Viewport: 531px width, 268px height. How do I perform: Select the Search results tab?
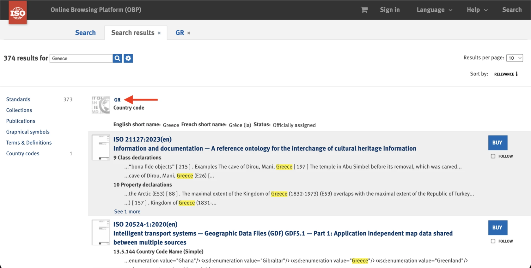tap(133, 33)
